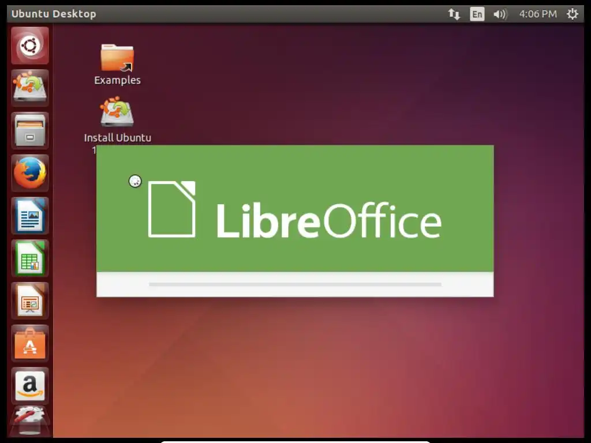
Task: Open the network connections indicator
Action: tap(454, 14)
